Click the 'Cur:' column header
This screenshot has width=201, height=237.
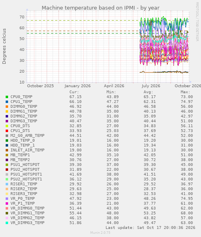[x=74, y=92]
